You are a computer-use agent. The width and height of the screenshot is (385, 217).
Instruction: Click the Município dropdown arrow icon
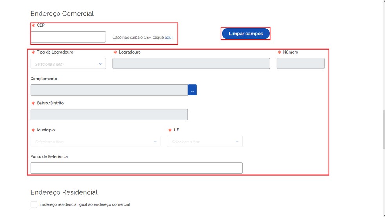[155, 142]
